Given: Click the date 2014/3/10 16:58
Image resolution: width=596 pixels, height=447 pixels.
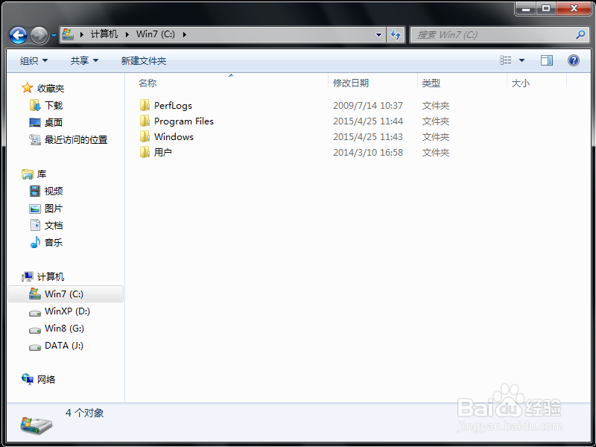Looking at the screenshot, I should click(368, 152).
